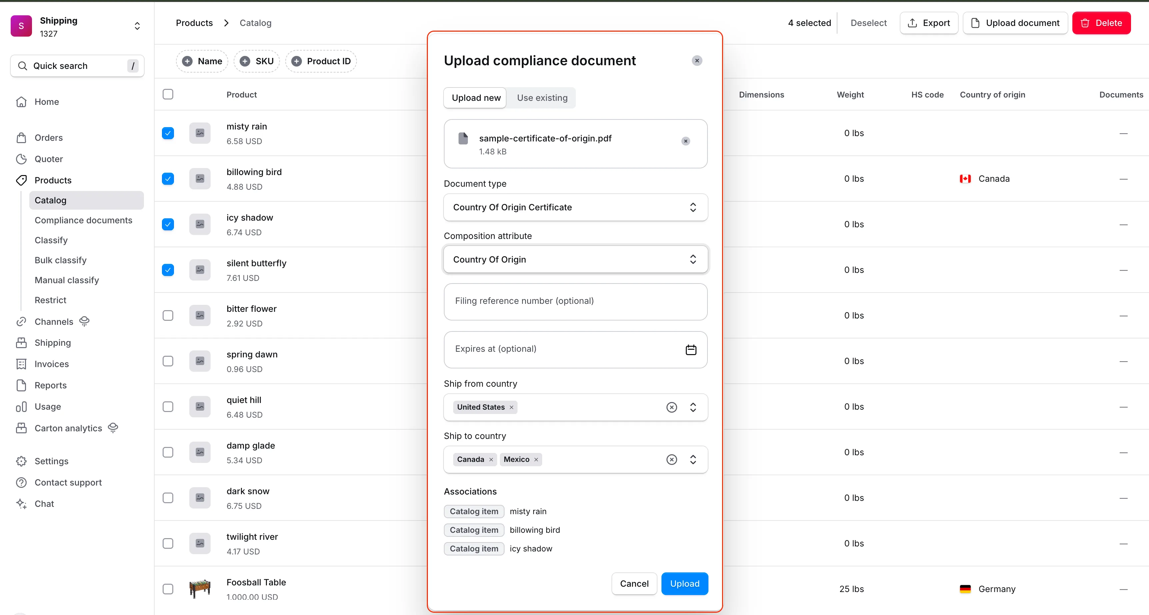Screen dimensions: 1149x615
Task: Open Compliance documents in the sidebar
Action: pyautogui.click(x=83, y=220)
